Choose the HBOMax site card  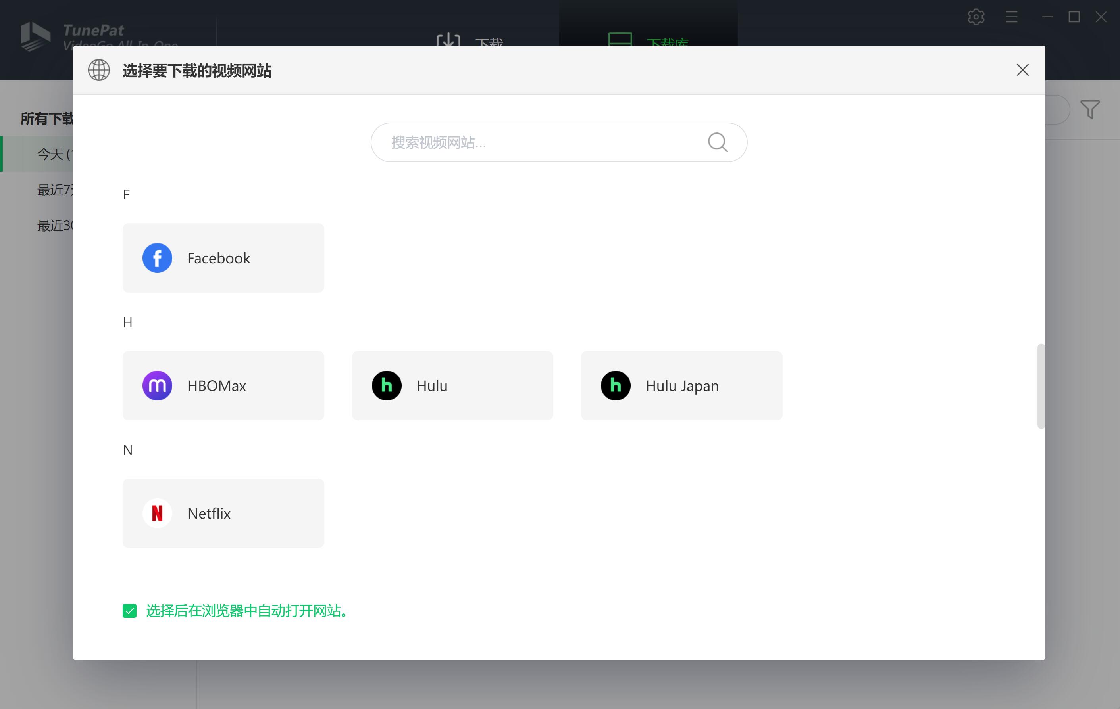(x=223, y=386)
